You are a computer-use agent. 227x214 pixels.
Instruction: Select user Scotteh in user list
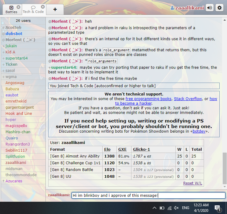pyautogui.click(x=23, y=28)
